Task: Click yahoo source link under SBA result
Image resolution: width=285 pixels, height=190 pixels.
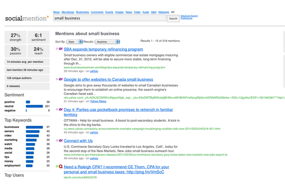Action: coord(94,71)
